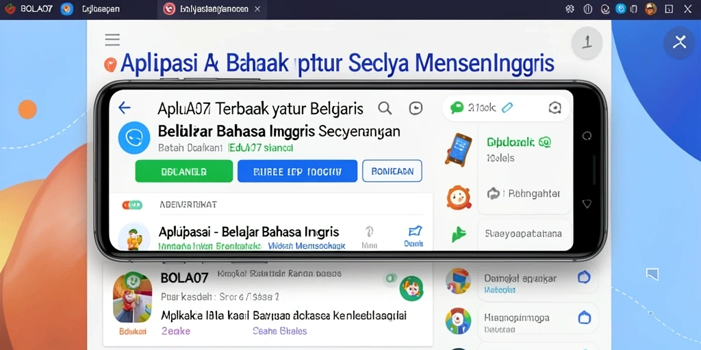Click the shield icon on the 'Hteagnopinmoga' row

point(584,318)
